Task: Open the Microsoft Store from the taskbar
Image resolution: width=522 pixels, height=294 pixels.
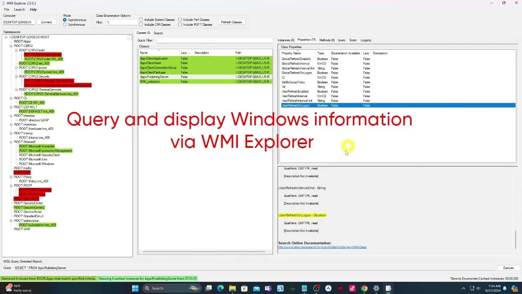Action: 244,288
